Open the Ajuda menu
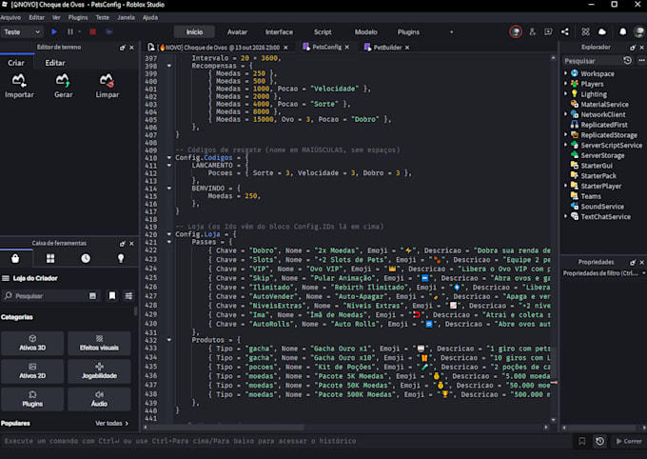Screen dimensions: 647x459 (150, 17)
